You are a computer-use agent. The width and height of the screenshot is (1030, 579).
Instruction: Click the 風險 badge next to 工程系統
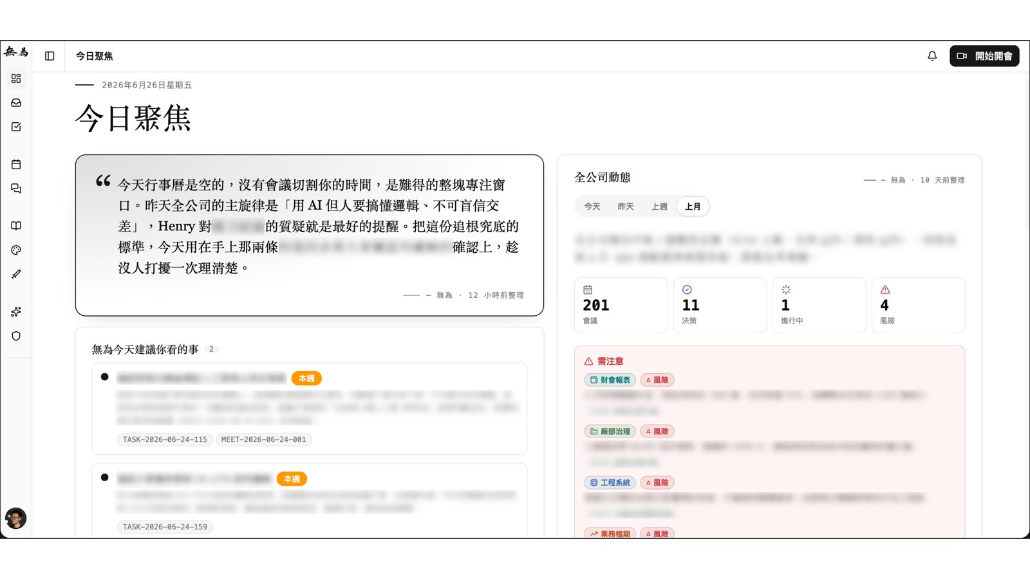(657, 482)
